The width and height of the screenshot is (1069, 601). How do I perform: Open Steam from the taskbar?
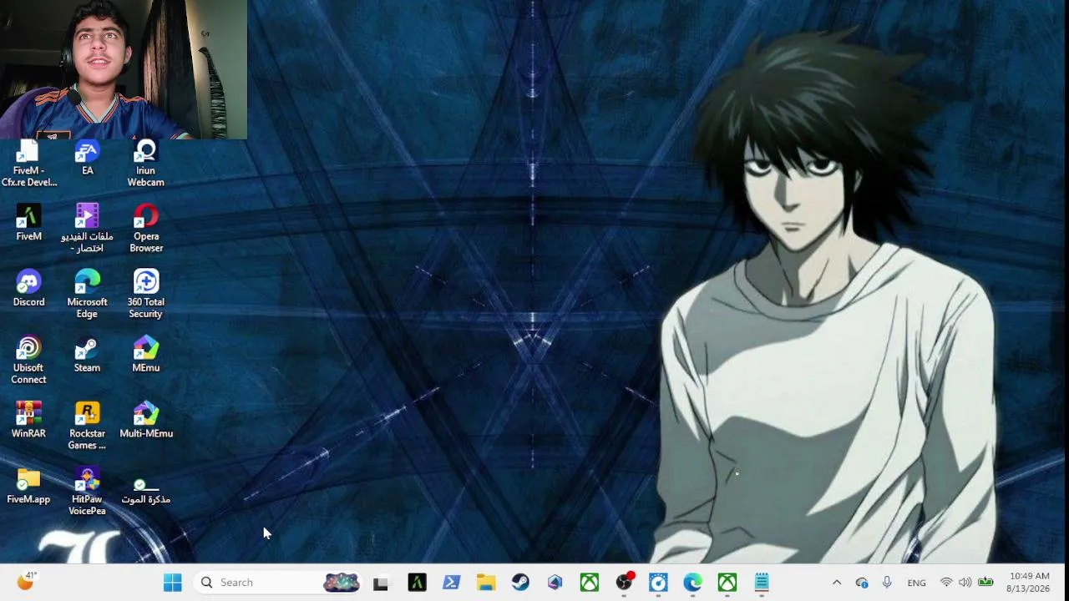click(x=520, y=583)
